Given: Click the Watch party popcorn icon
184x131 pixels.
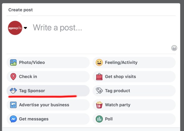Looking at the screenshot, I should pos(99,105).
